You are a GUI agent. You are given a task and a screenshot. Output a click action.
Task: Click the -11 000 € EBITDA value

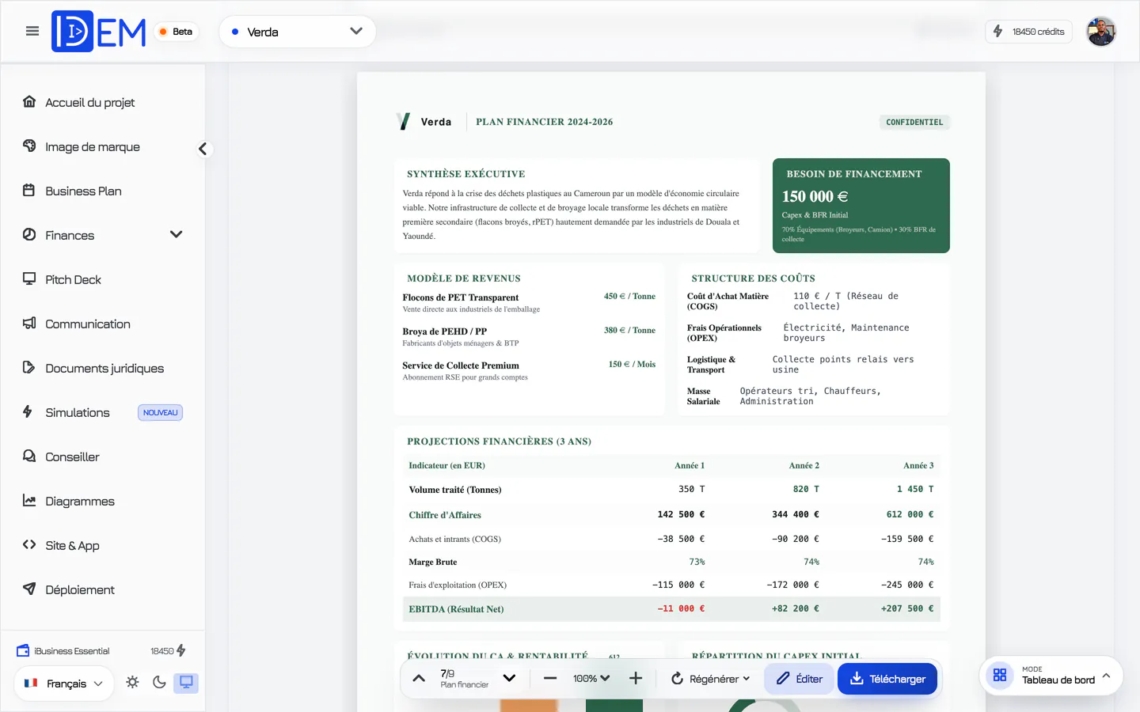coord(681,609)
